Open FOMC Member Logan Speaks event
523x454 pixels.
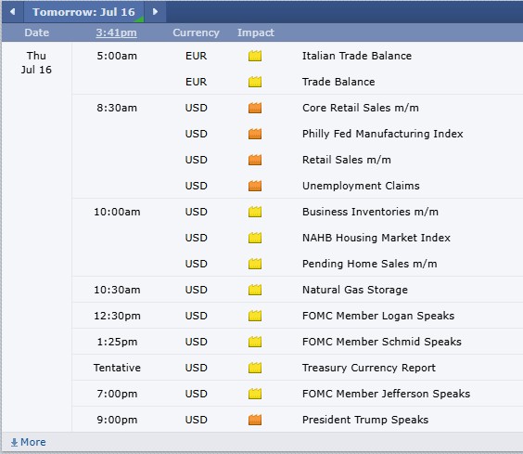coord(378,316)
